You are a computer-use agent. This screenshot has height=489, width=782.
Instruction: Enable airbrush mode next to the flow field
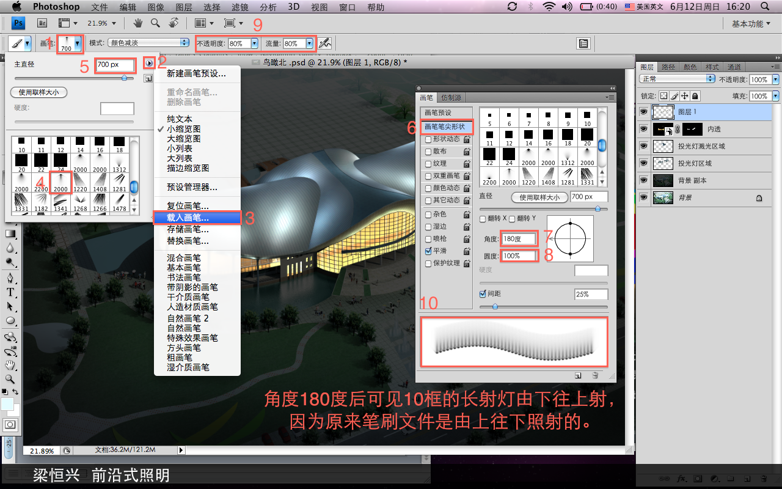pos(325,43)
